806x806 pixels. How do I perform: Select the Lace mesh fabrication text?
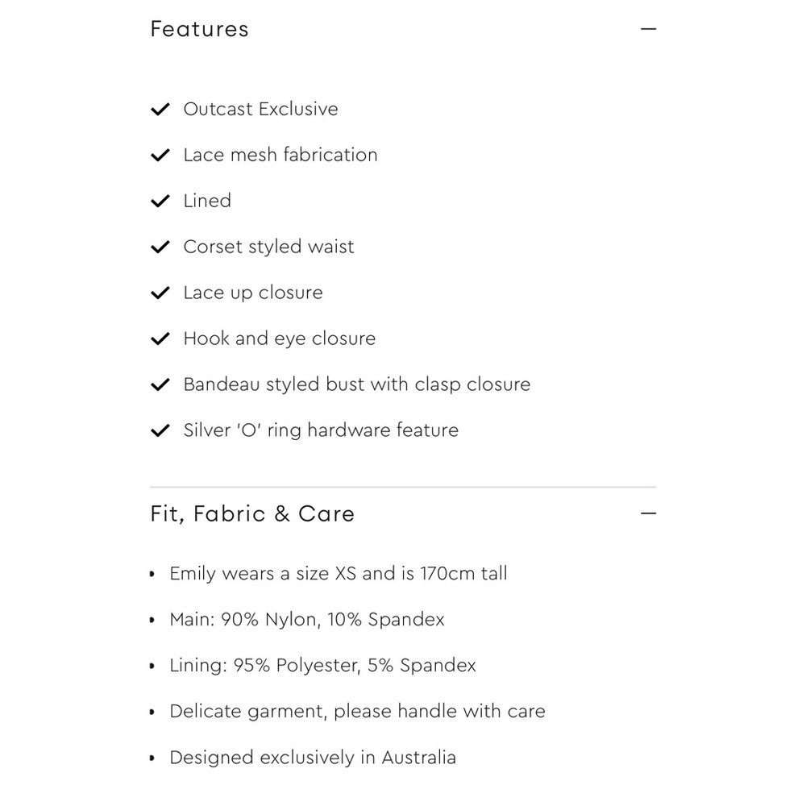coord(280,155)
